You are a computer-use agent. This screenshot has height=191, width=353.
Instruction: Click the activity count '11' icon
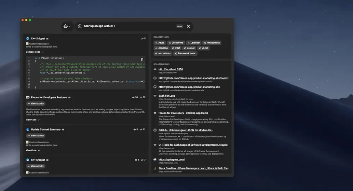point(142,130)
